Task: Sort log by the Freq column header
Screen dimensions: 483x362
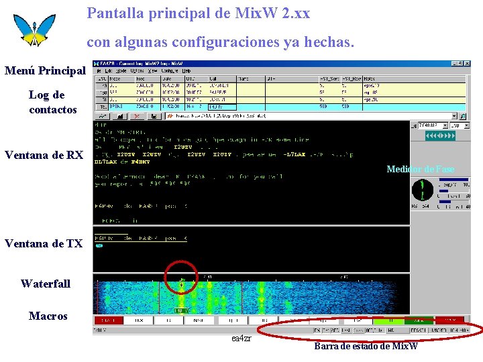Action: (x=148, y=79)
